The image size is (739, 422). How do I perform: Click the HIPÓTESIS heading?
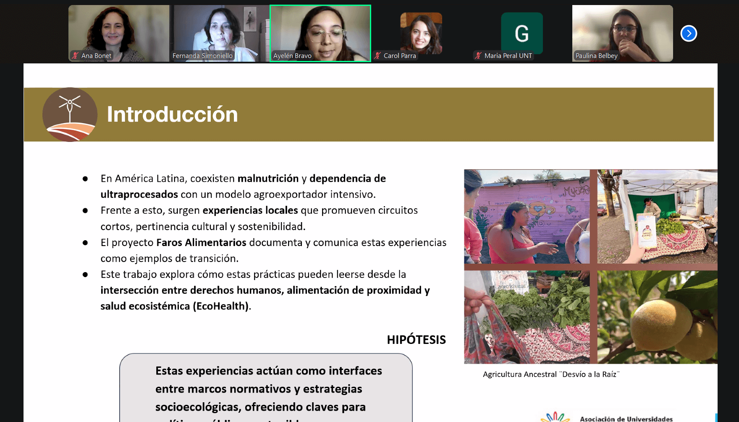416,340
